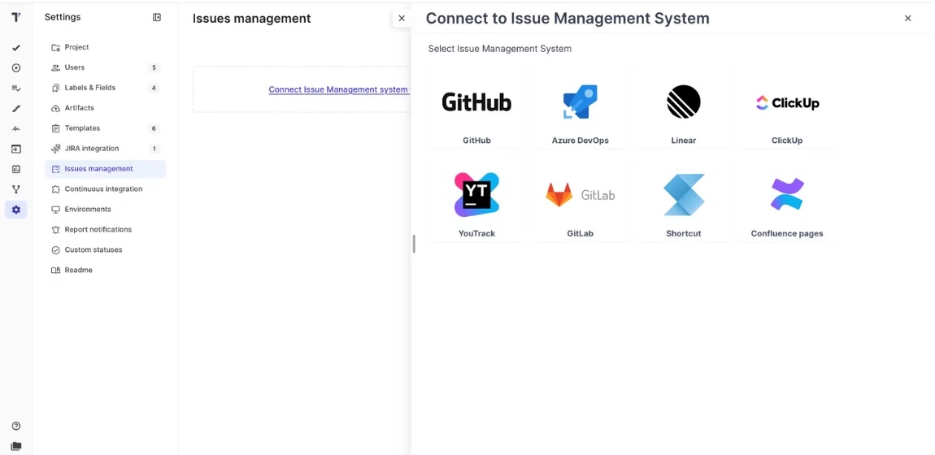The height and width of the screenshot is (455, 935).
Task: Open Branches via the fork rail icon
Action: [16, 189]
